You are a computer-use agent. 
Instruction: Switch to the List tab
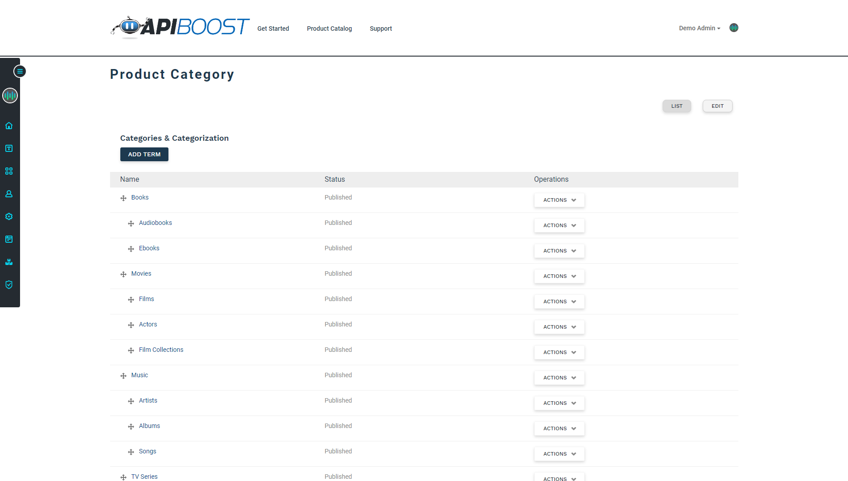tap(676, 106)
